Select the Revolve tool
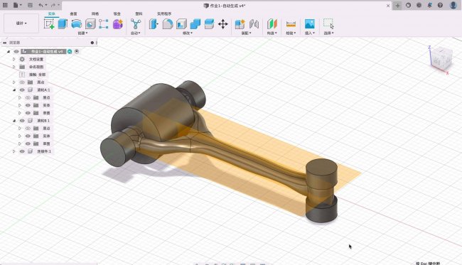 [76, 24]
